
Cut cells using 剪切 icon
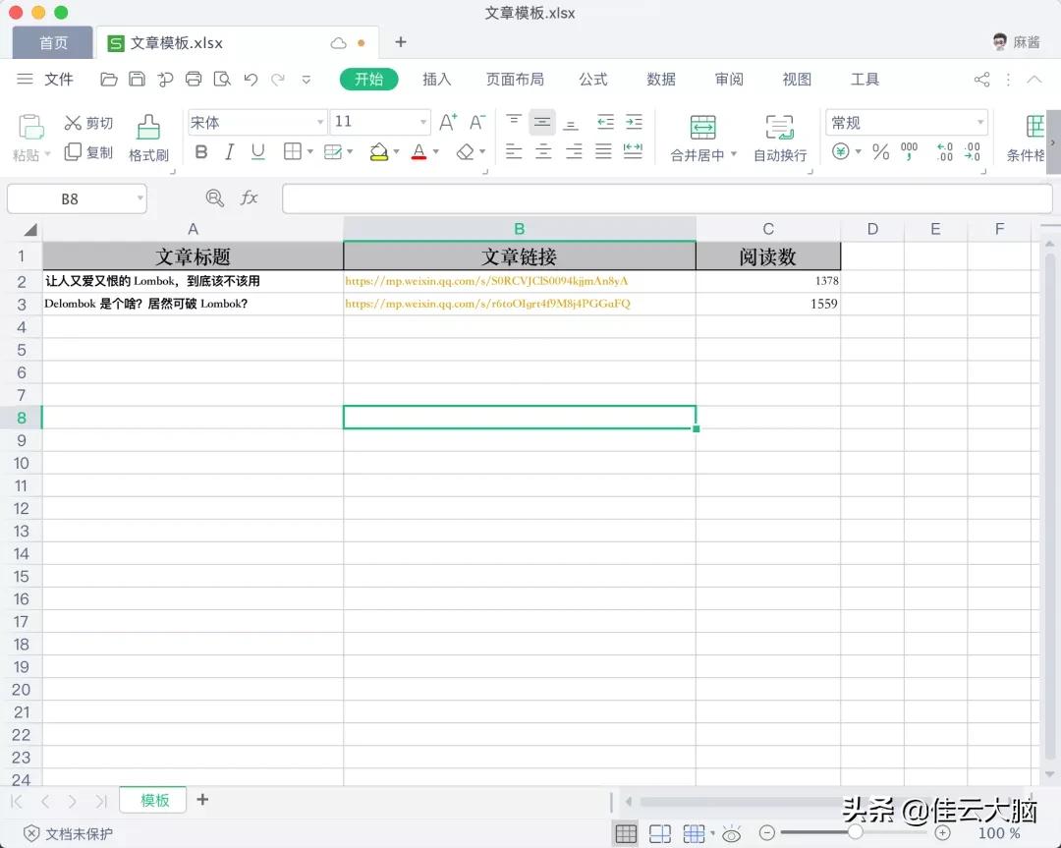(x=88, y=123)
